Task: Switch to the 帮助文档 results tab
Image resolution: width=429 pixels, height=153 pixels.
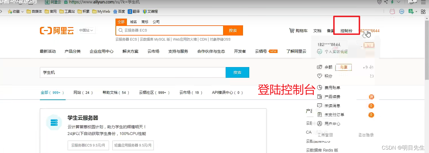Action: coord(116,92)
